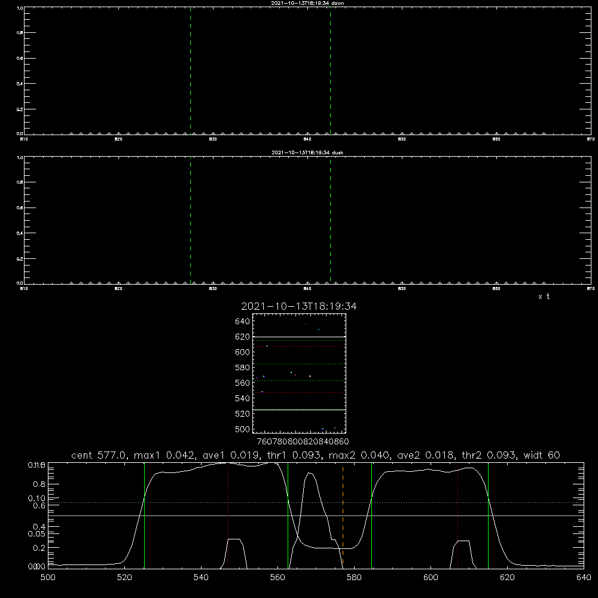
Task: Click the right green dashed line in dusk plot
Action: point(330,221)
